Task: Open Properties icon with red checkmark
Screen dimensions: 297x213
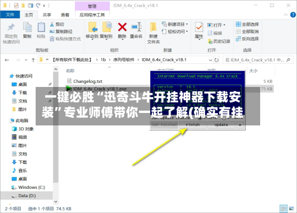Action: click(x=199, y=27)
